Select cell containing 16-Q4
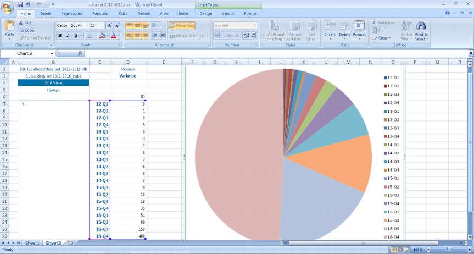 coord(100,236)
